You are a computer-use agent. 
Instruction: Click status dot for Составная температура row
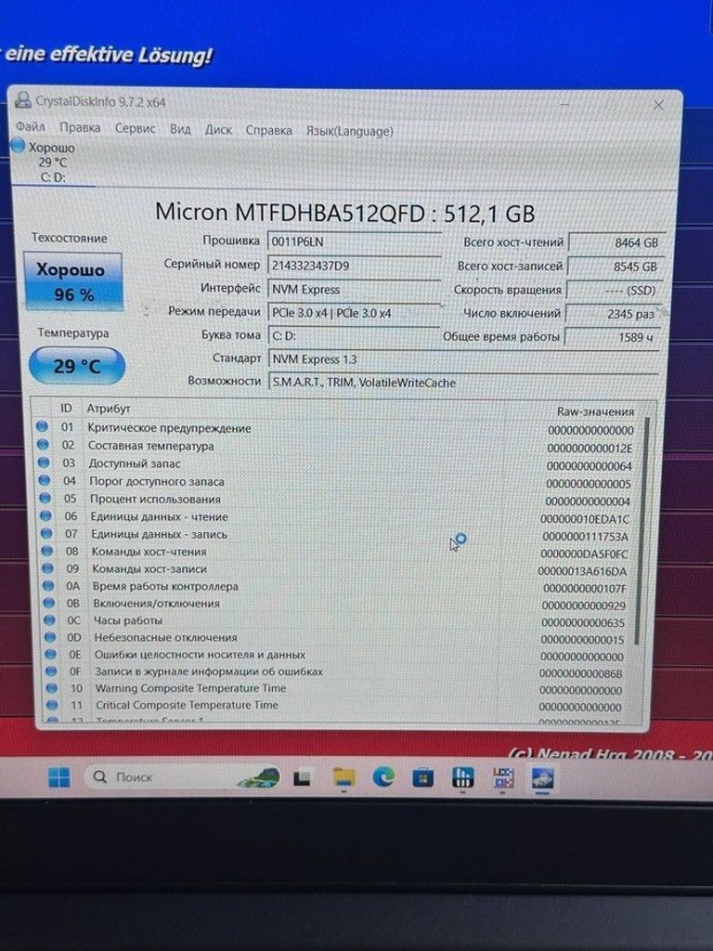point(43,444)
